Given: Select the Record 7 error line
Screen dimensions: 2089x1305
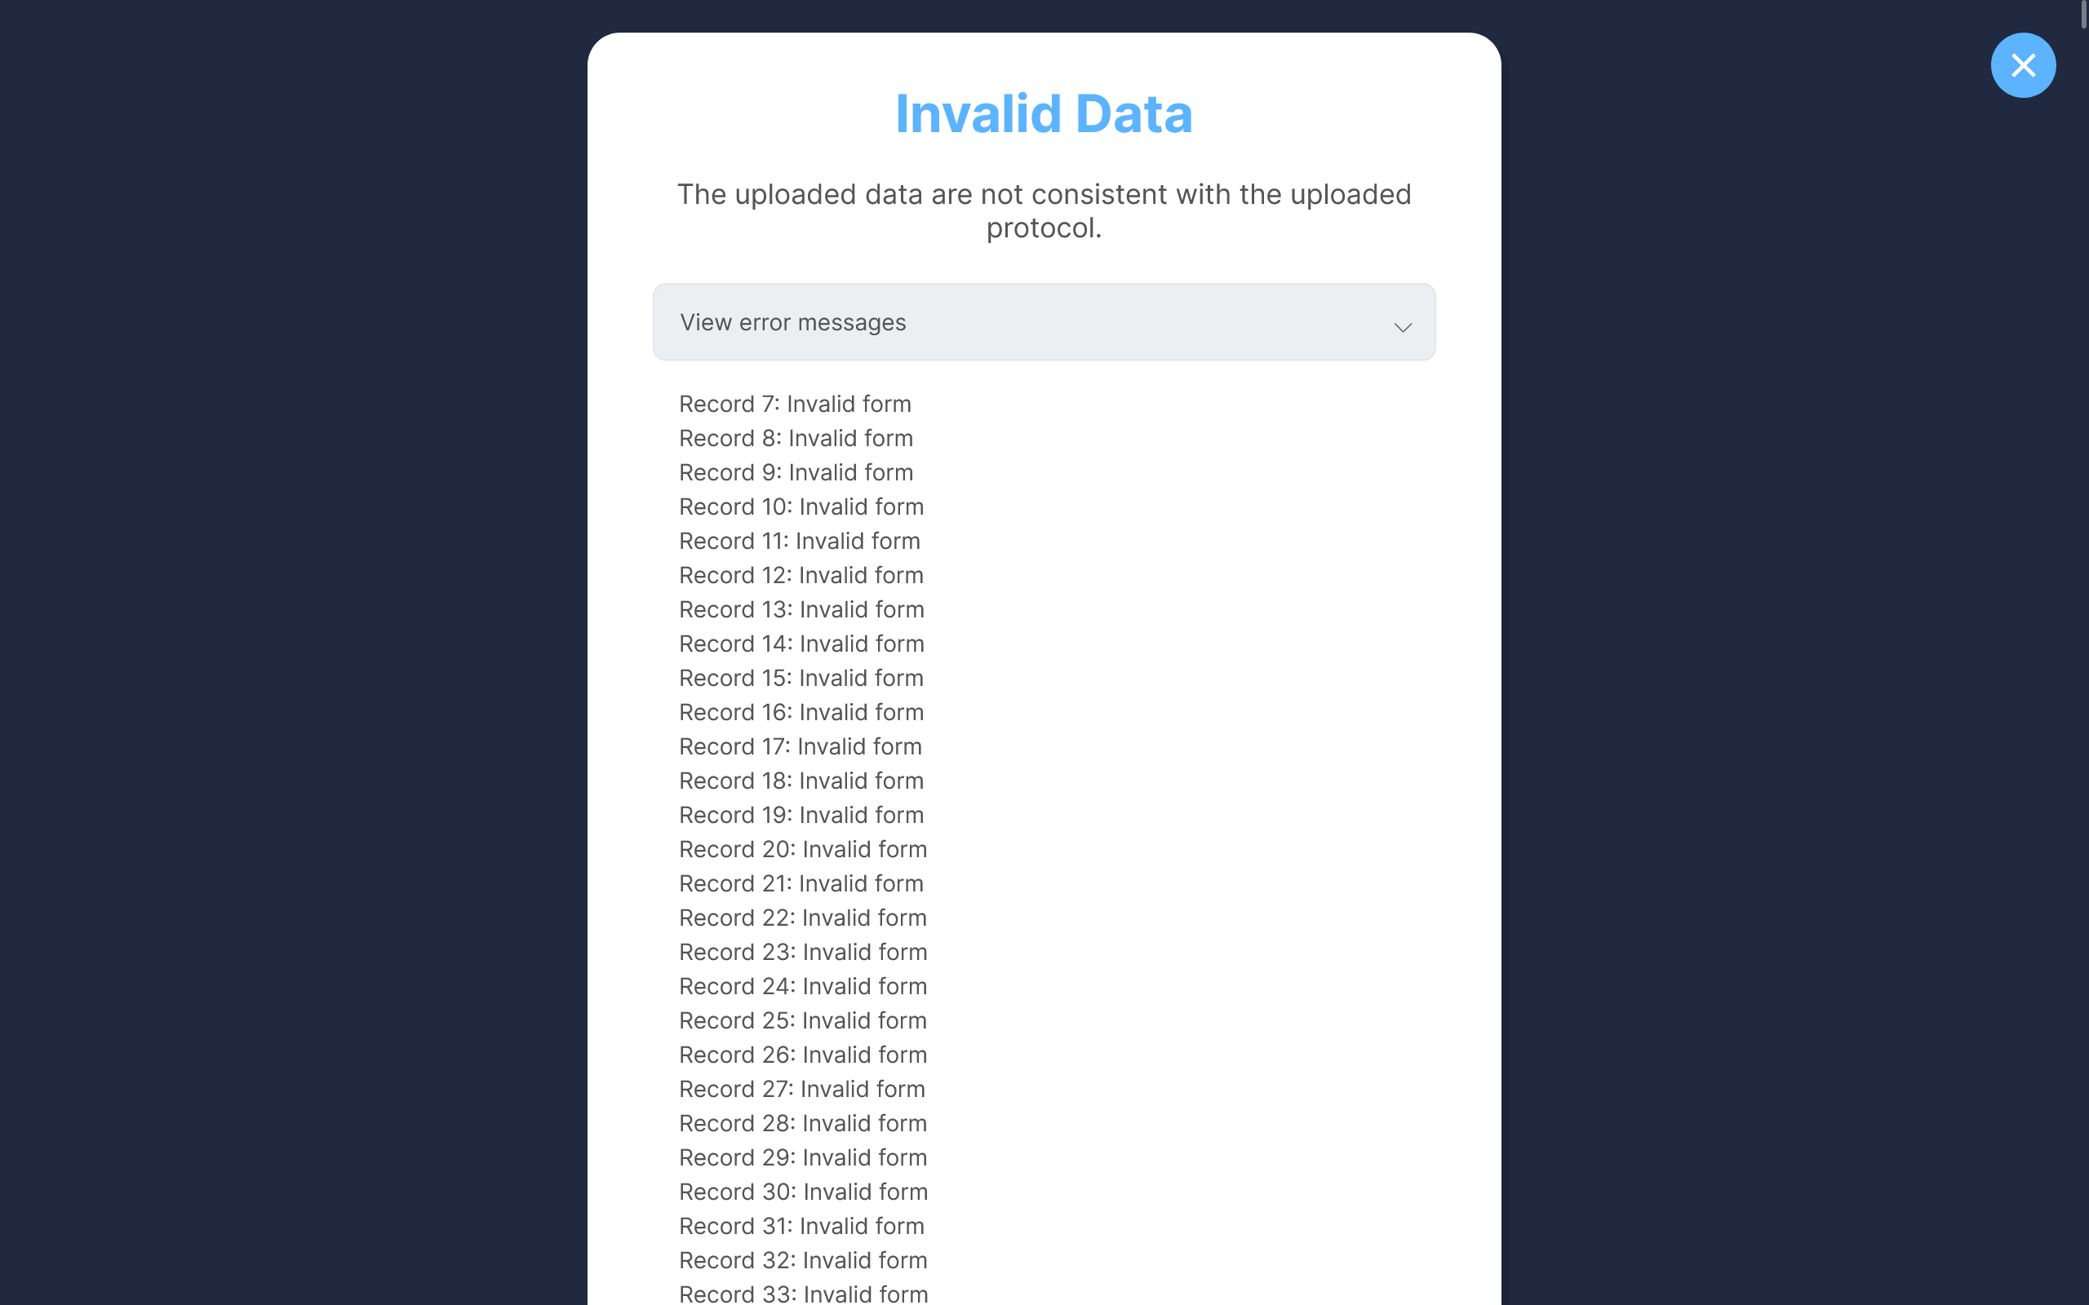Looking at the screenshot, I should [794, 404].
